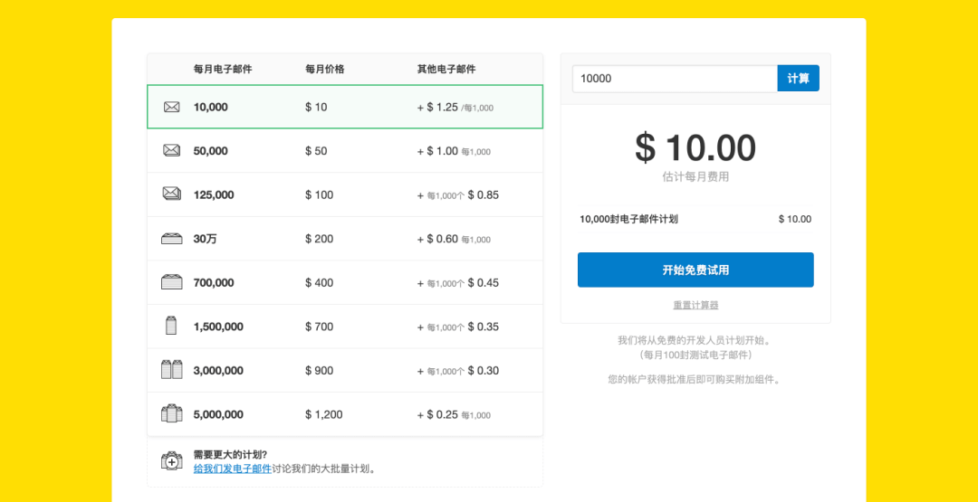Screen dimensions: 978x502
Task: Click the 估计每月费用 label
Action: pyautogui.click(x=695, y=177)
